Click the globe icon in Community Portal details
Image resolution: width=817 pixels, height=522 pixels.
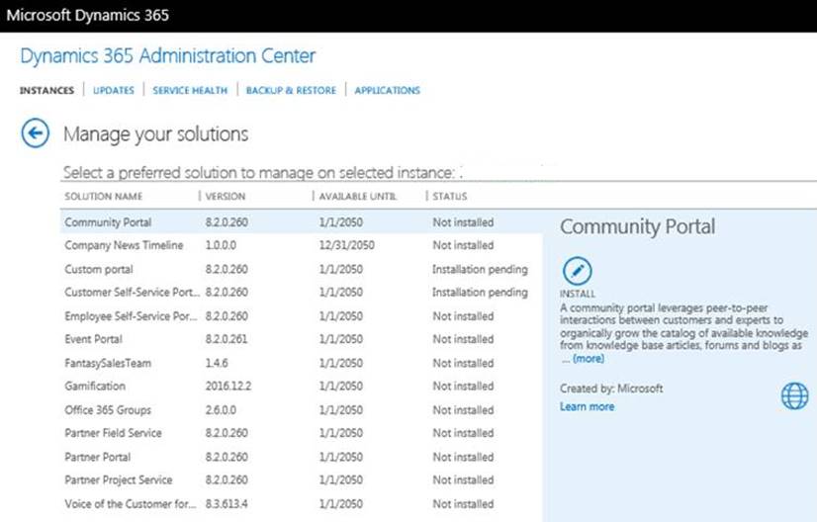(x=794, y=395)
